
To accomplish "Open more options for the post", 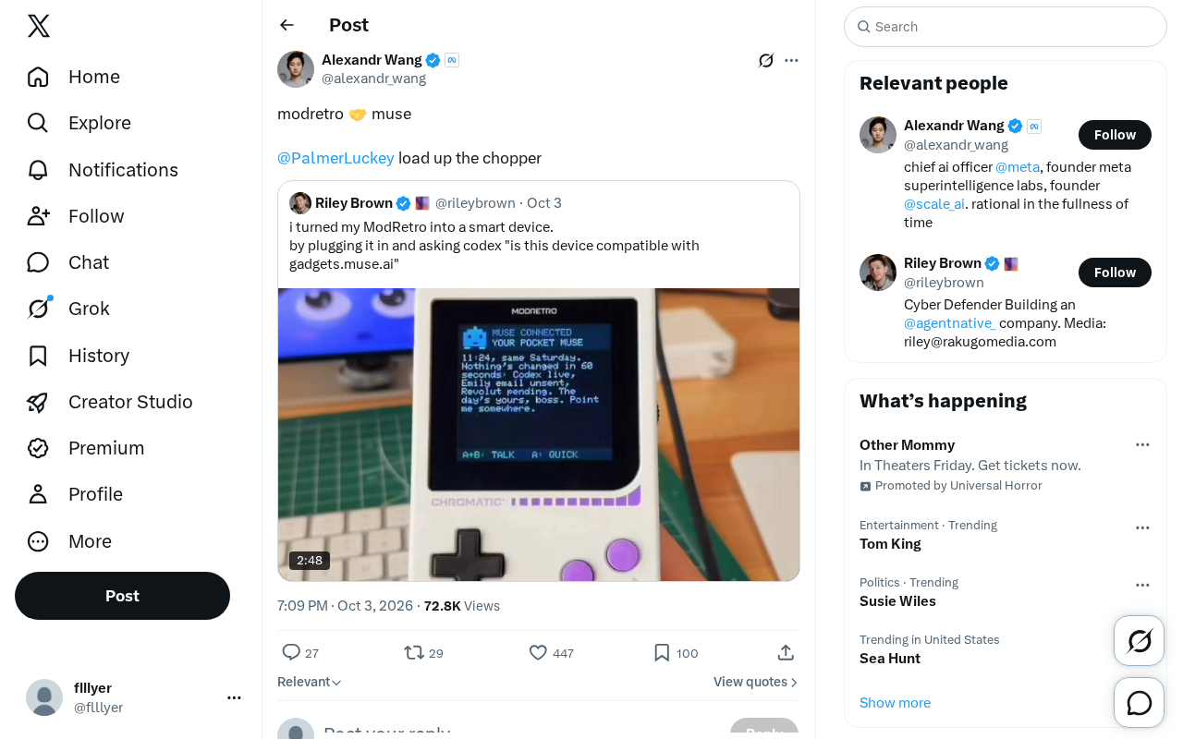I will pos(791,61).
